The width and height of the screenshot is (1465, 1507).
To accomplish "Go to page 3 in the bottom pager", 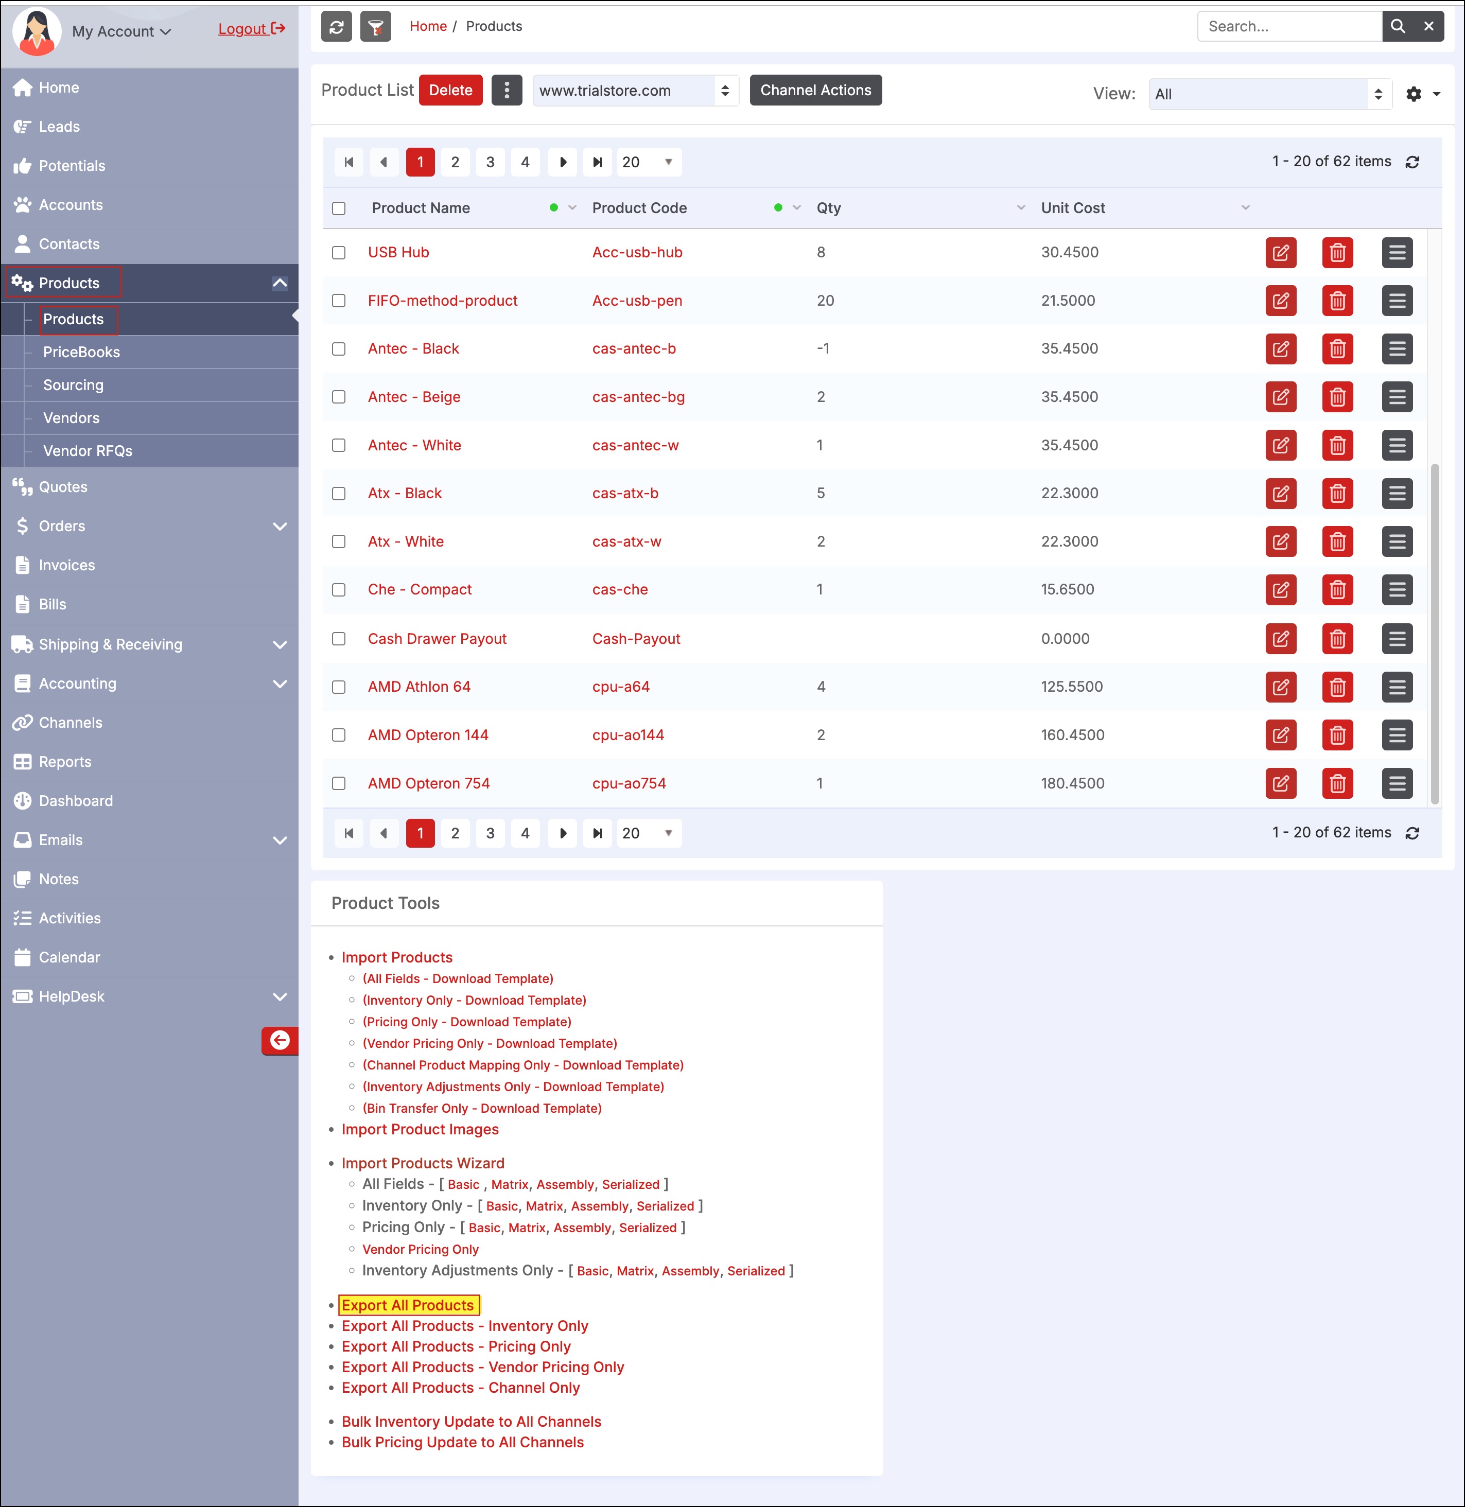I will tap(490, 833).
